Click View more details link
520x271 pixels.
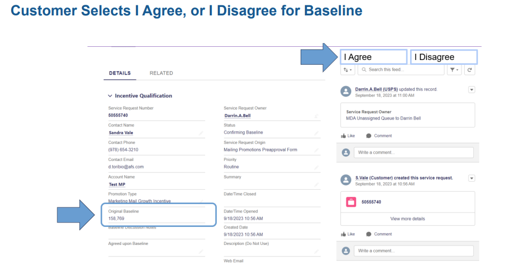tap(407, 218)
